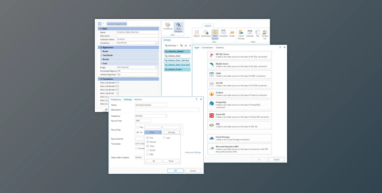Select the Day radio button

[138, 127]
